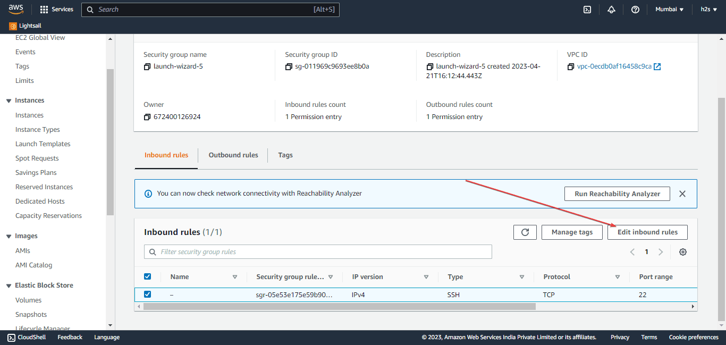Open Volumes in sidebar

[x=29, y=300]
